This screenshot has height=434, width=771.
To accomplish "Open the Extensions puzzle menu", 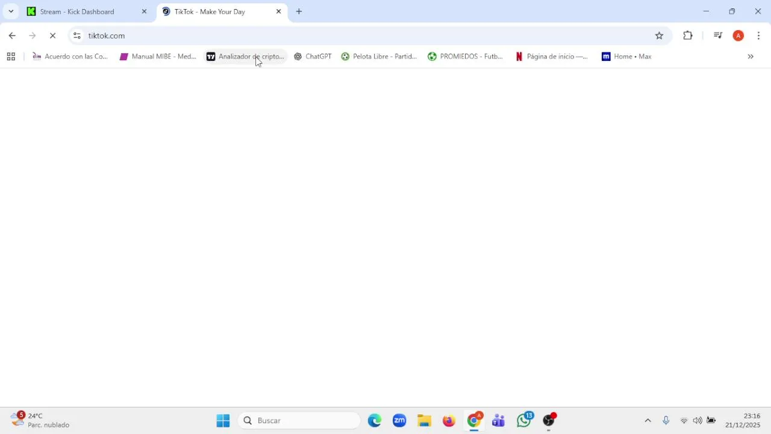I will [688, 36].
